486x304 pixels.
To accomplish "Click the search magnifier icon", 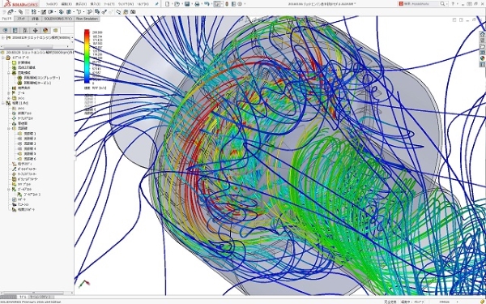I will click(442, 4).
